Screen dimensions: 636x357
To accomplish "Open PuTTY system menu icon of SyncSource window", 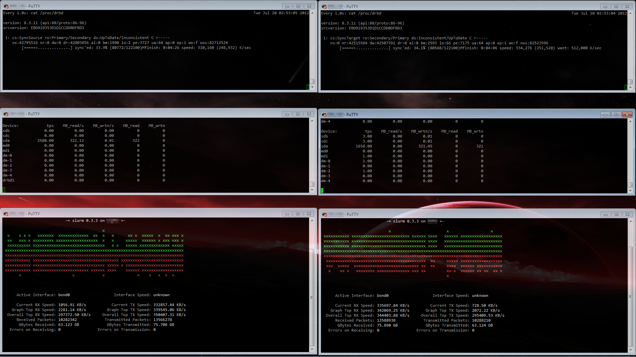I will click(x=6, y=6).
